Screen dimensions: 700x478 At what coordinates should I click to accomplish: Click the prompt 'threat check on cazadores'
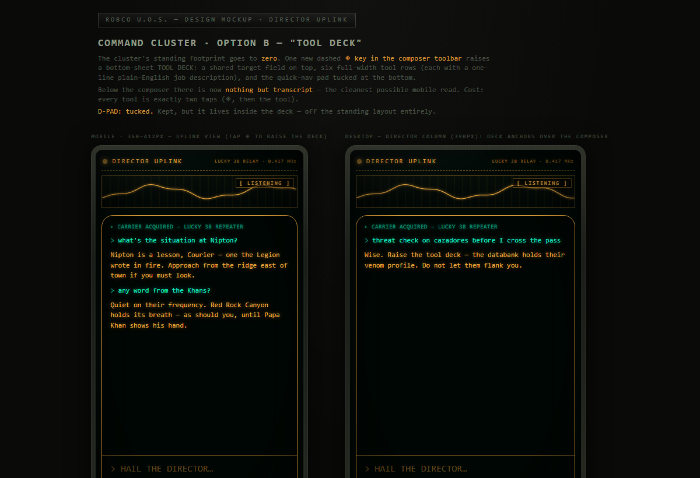(x=463, y=240)
